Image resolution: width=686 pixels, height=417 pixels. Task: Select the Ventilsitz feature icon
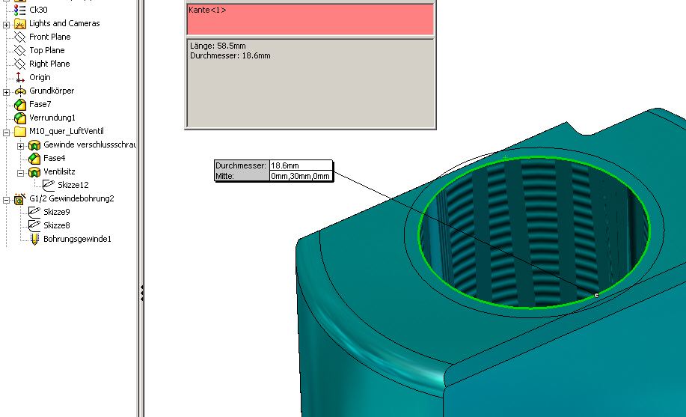pyautogui.click(x=34, y=172)
